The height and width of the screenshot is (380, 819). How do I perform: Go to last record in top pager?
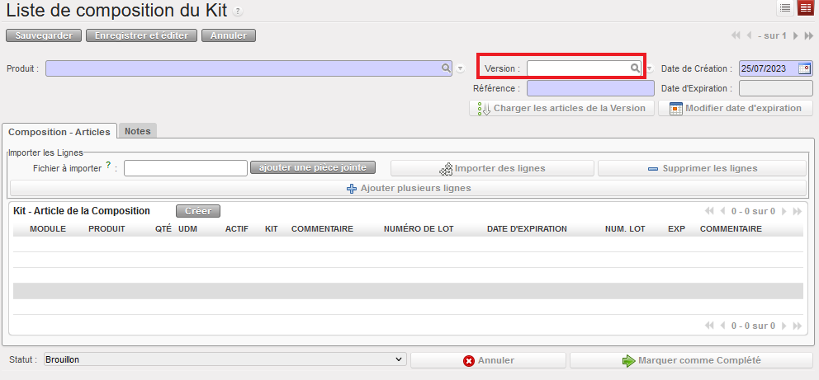[x=808, y=36]
